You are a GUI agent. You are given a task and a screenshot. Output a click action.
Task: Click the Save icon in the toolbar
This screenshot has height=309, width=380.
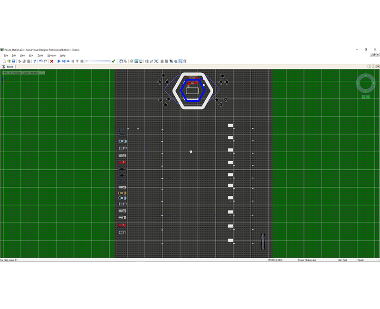pos(14,61)
